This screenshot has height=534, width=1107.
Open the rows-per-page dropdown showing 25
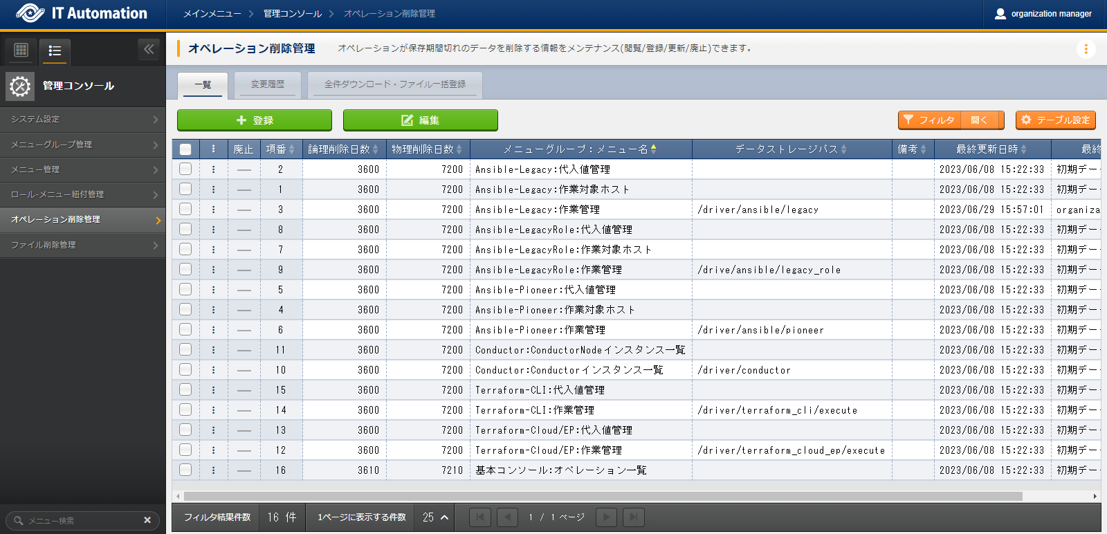coord(435,517)
